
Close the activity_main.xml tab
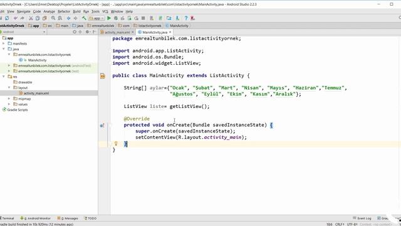pos(133,32)
